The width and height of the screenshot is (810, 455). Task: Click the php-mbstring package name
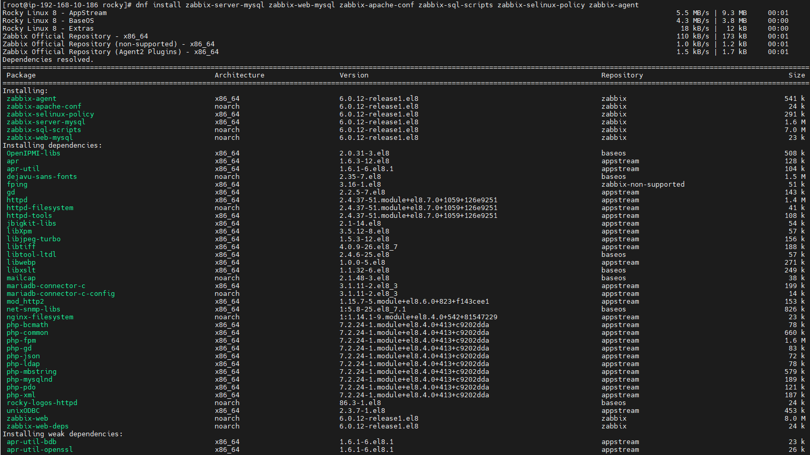tap(31, 371)
